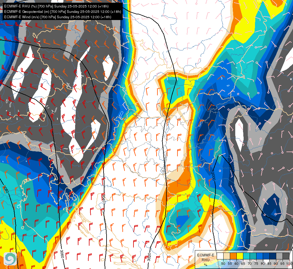This screenshot has height=269, width=293.
Task: Click the 3080 contour label
Action: pyautogui.click(x=6, y=189)
